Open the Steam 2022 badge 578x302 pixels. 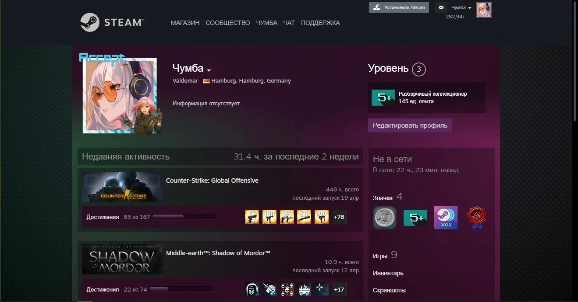[446, 217]
